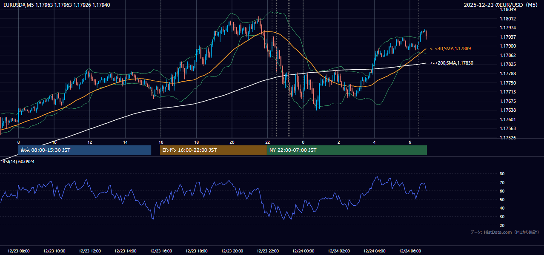Click the RSI(14) 60.0924 indicator label
The width and height of the screenshot is (544, 255).
(18, 162)
